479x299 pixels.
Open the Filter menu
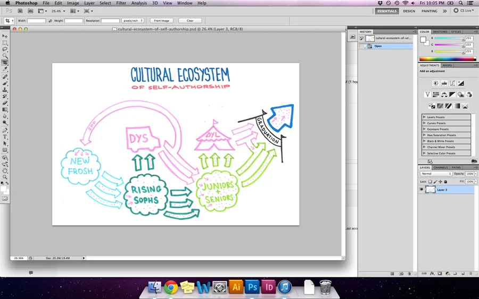pos(121,3)
